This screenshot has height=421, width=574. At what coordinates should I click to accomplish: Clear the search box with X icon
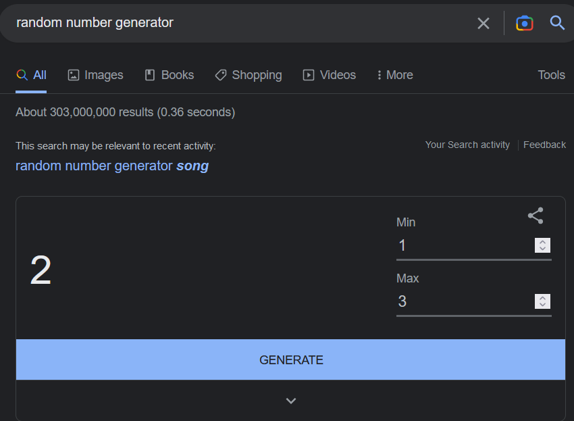[484, 24]
